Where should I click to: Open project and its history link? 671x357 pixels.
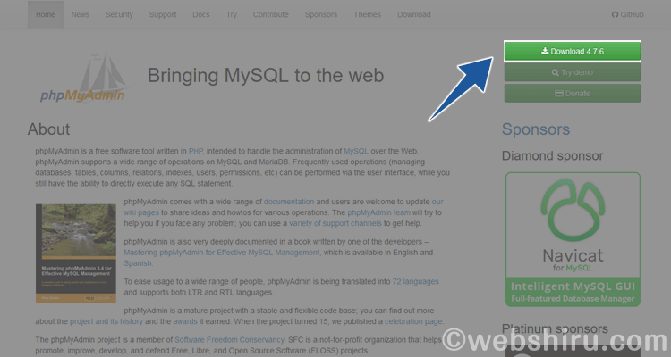tap(106, 321)
